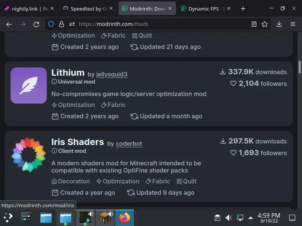Open a new browser tab

click(243, 9)
